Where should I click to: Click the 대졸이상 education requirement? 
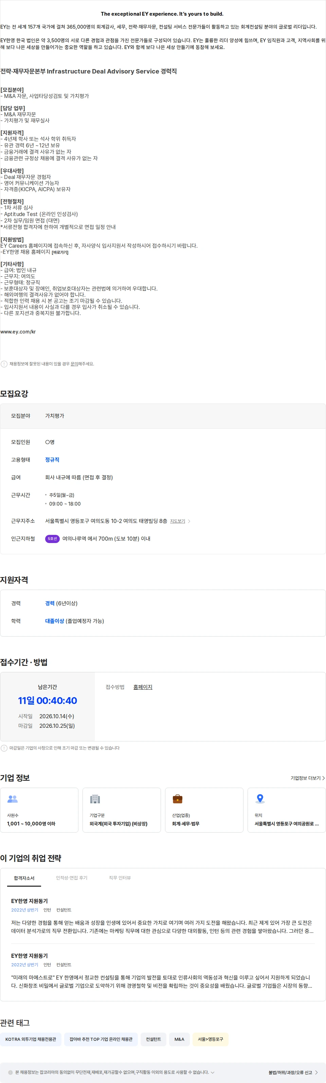55,621
